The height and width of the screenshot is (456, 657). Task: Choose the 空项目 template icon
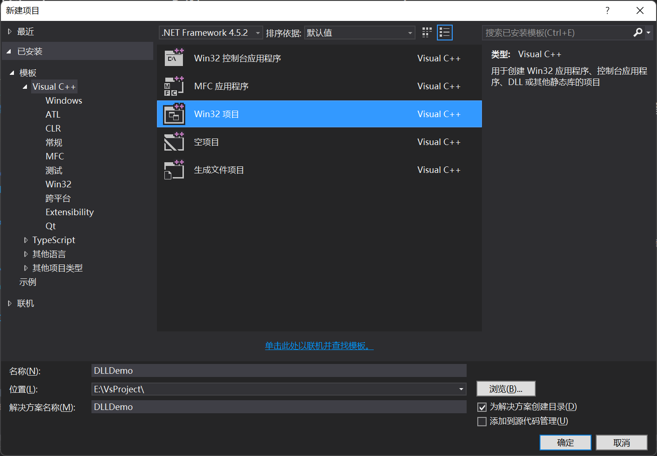point(174,142)
